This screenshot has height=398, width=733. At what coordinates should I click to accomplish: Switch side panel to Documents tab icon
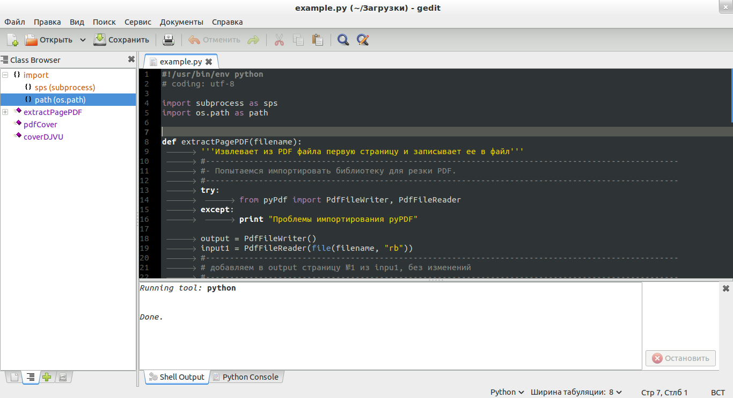click(14, 377)
